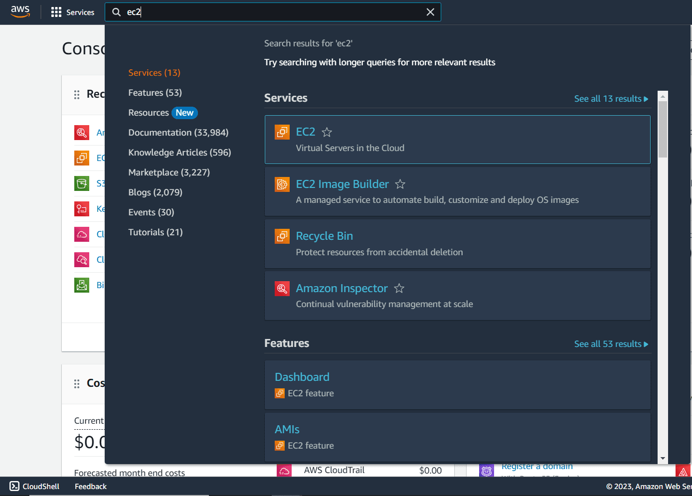The image size is (692, 496).
Task: Click the AWS logo in the top bar
Action: pyautogui.click(x=20, y=11)
